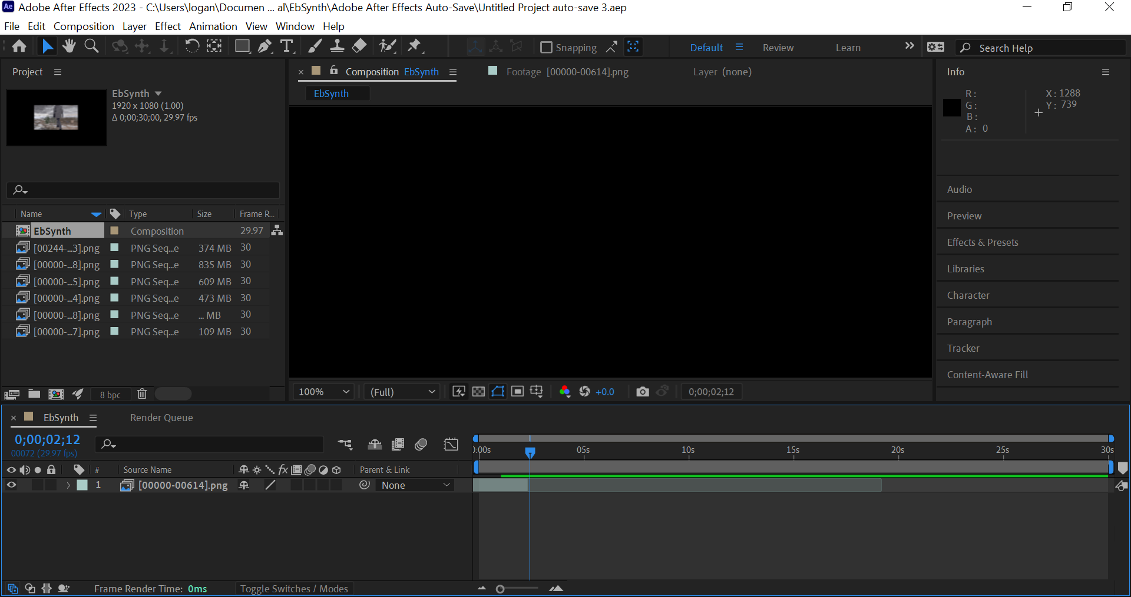Open Project panel menu
1131x597 pixels.
(58, 72)
